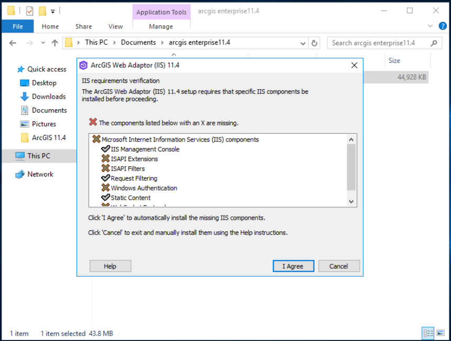The image size is (451, 341).
Task: Click the This PC breadcrumb in the address bar
Action: click(96, 42)
